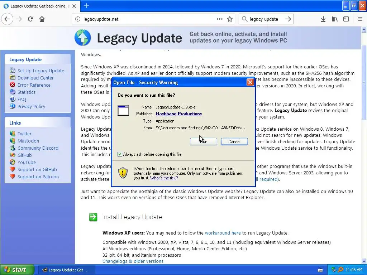Select the Legacy Update taskbar button

click(66, 270)
